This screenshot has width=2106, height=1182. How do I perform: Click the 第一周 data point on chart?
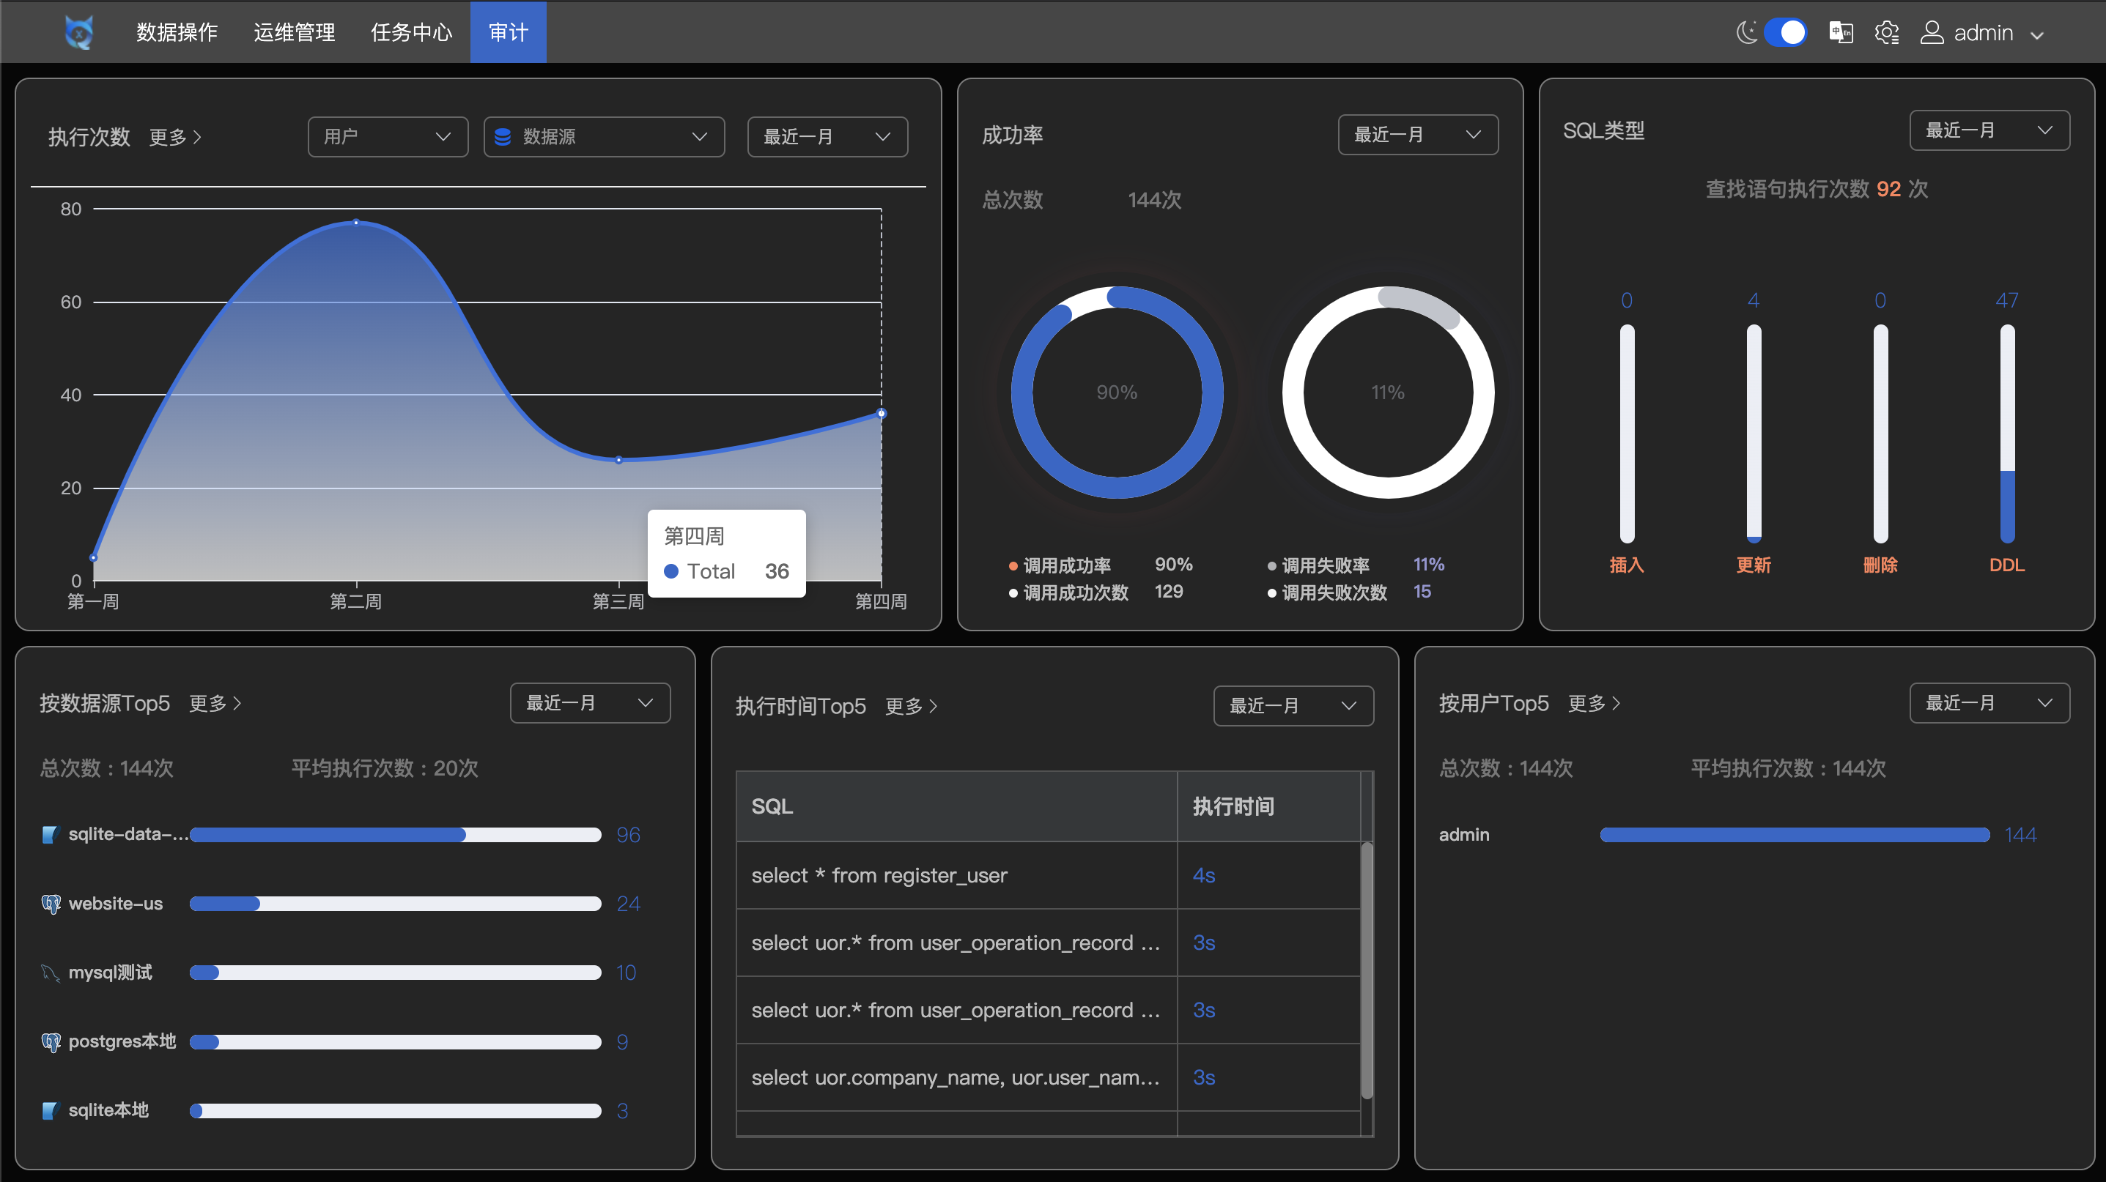(x=93, y=558)
